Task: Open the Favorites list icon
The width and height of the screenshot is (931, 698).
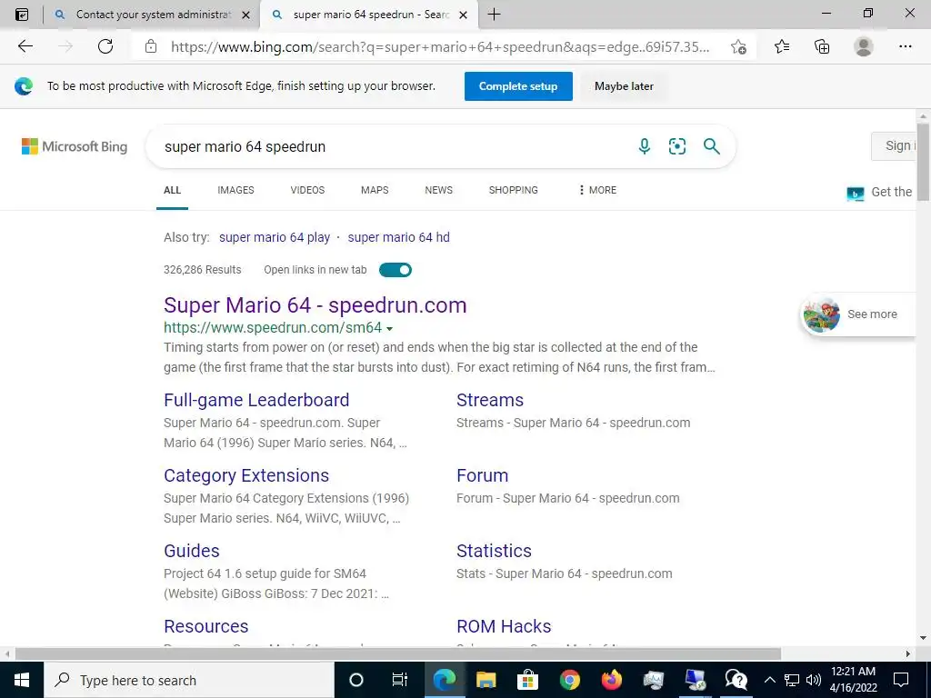Action: [782, 46]
